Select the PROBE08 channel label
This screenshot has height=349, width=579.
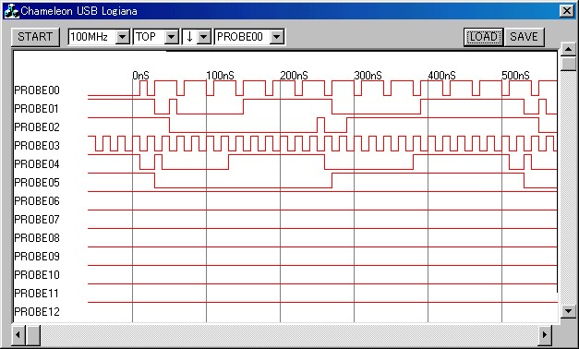(x=37, y=238)
